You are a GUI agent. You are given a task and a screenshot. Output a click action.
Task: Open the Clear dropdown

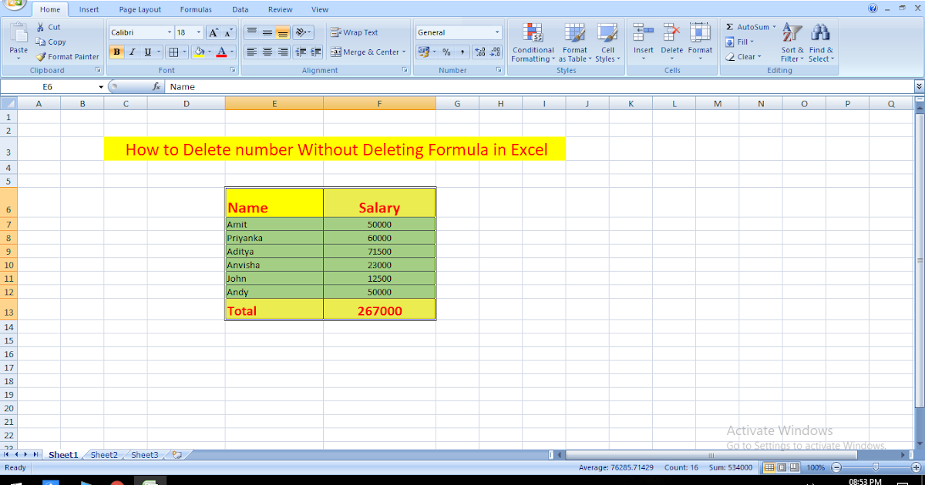tap(743, 56)
